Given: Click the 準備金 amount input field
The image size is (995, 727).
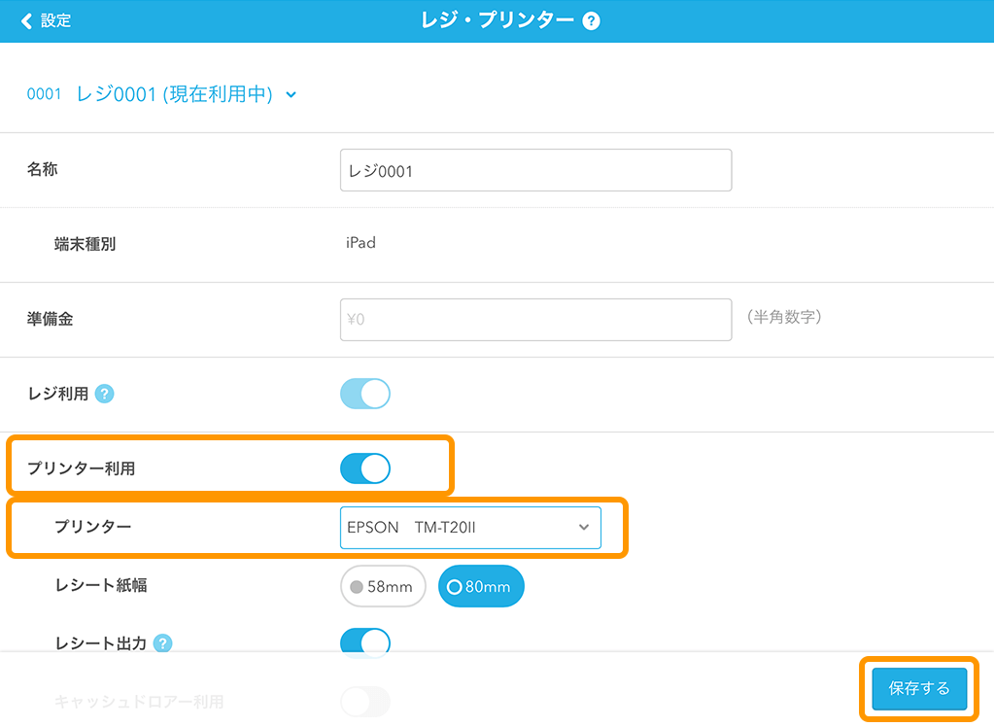Looking at the screenshot, I should pos(535,320).
